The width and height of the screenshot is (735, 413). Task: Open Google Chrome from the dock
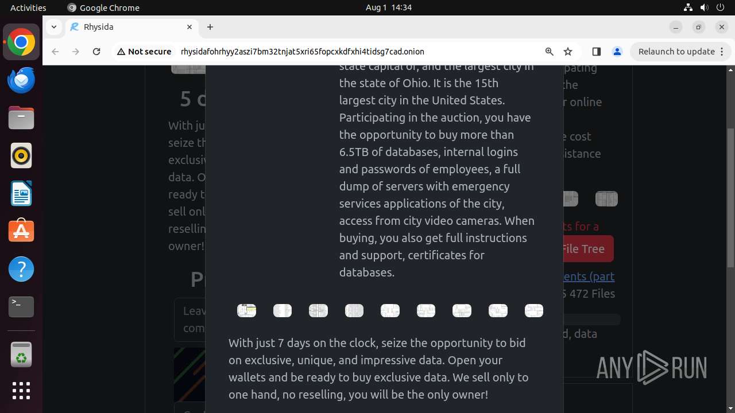(x=21, y=42)
